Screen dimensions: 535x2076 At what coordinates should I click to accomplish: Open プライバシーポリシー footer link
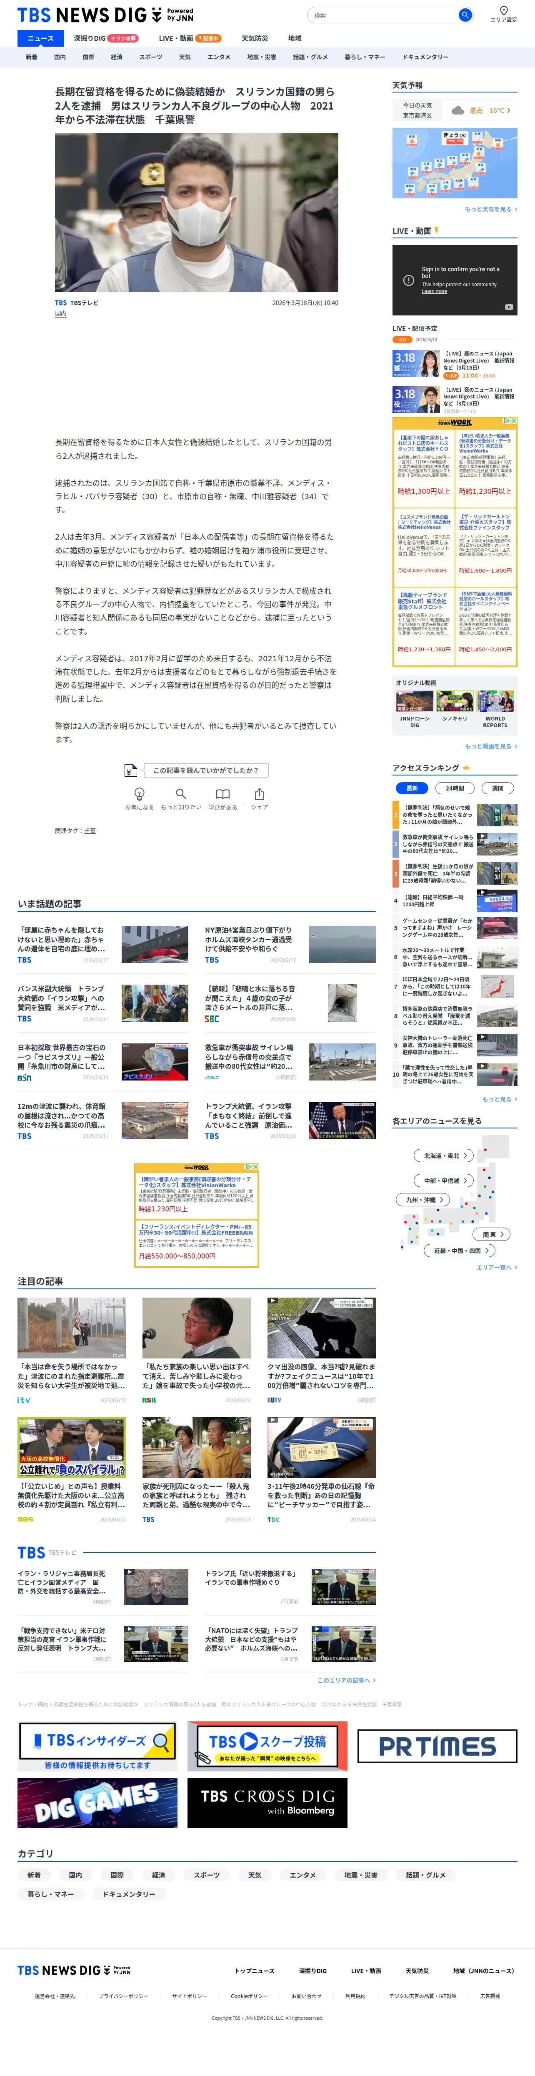click(x=123, y=1996)
